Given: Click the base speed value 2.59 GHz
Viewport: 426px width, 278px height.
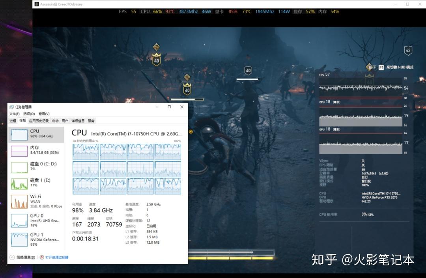Looking at the screenshot, I should (x=153, y=204).
